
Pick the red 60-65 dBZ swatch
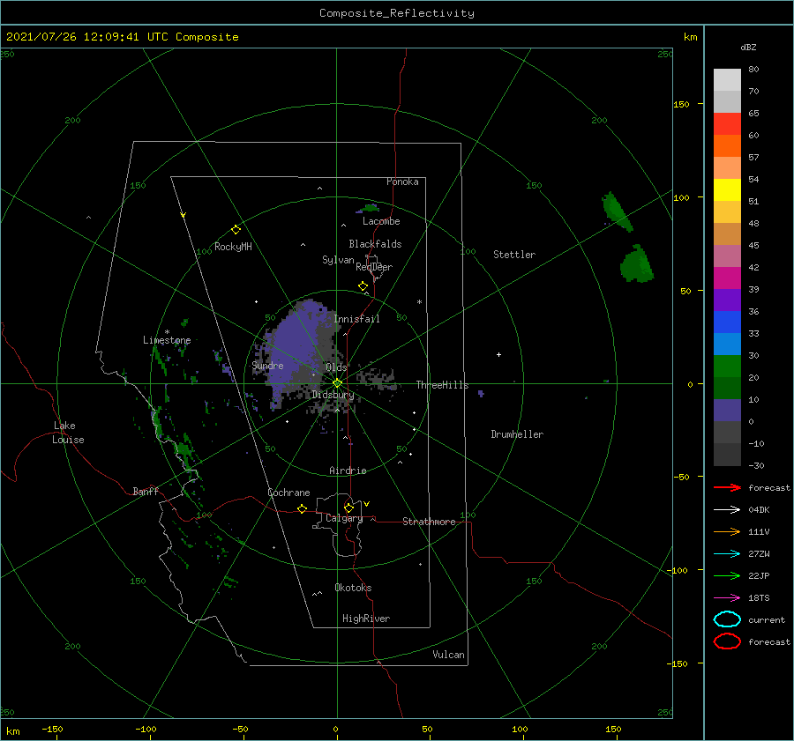coord(727,124)
